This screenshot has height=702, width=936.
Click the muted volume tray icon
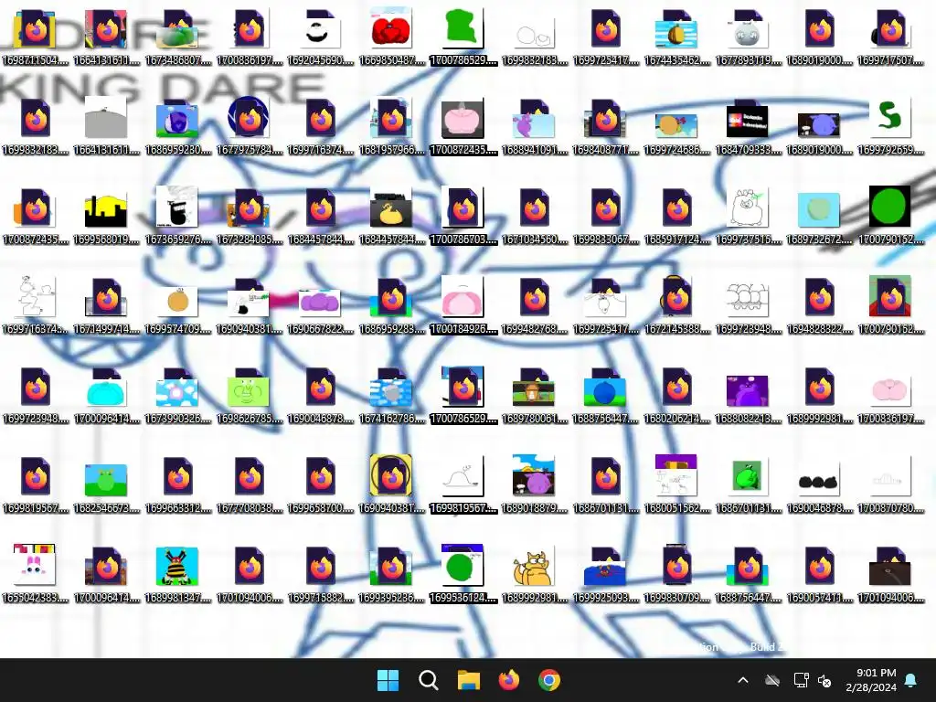[x=825, y=680]
